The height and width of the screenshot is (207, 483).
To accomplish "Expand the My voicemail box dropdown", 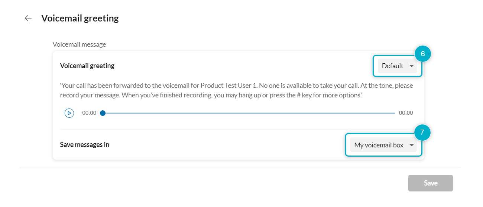I will point(383,145).
